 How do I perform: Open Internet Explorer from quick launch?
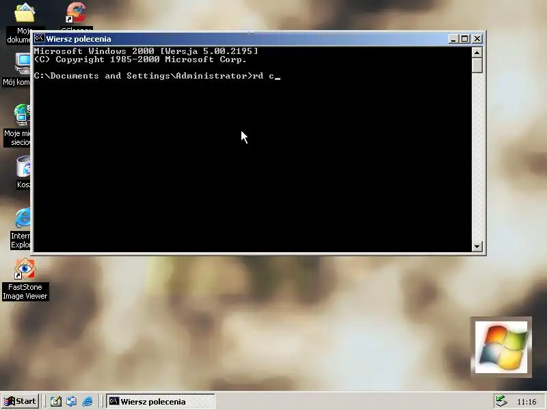tap(88, 401)
